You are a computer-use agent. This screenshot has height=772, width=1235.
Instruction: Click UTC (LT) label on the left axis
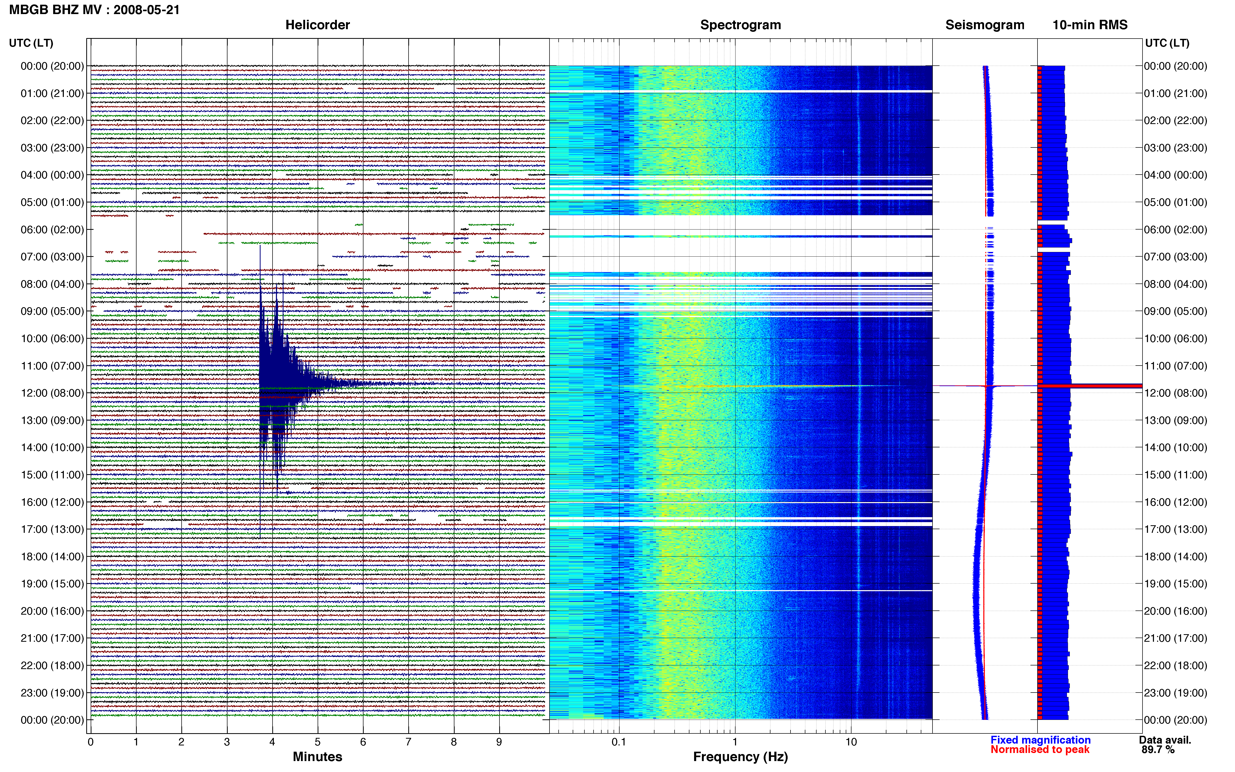pos(31,43)
